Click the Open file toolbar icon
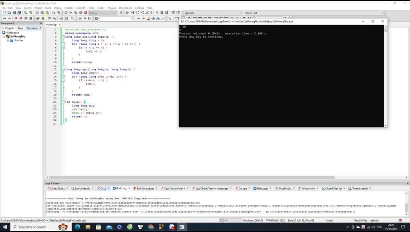 (x=9, y=13)
